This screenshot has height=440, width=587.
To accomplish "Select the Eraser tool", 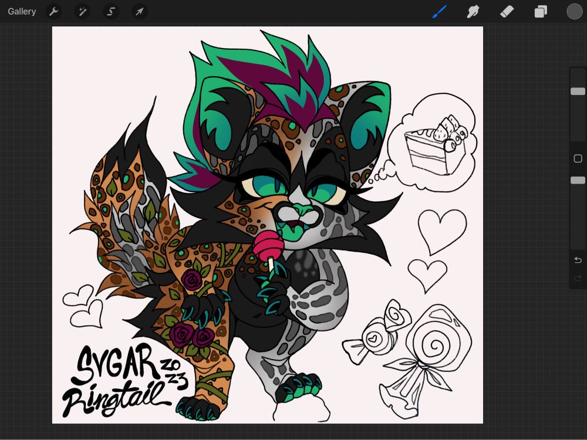I will [507, 12].
